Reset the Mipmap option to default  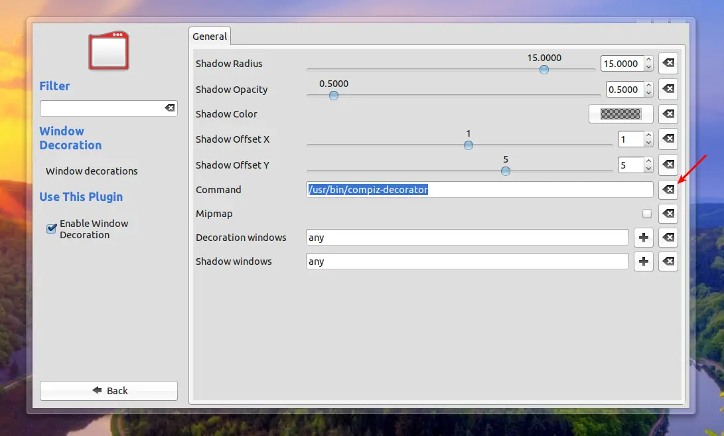[x=668, y=214]
